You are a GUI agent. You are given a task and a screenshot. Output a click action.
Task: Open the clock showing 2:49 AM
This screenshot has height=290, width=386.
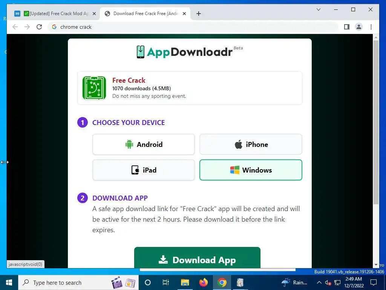[x=354, y=282]
